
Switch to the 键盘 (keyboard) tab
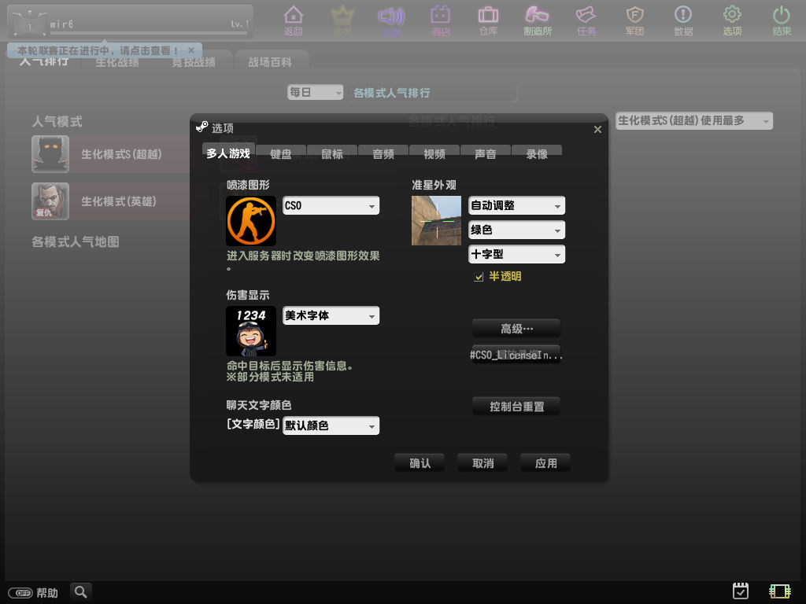coord(281,153)
